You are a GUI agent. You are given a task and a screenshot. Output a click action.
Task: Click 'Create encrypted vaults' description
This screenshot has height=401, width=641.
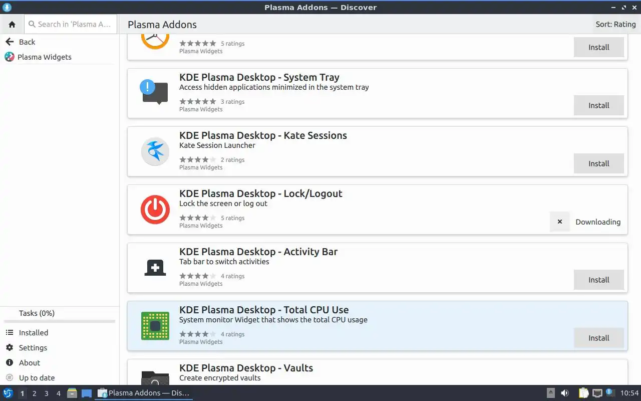pyautogui.click(x=220, y=378)
